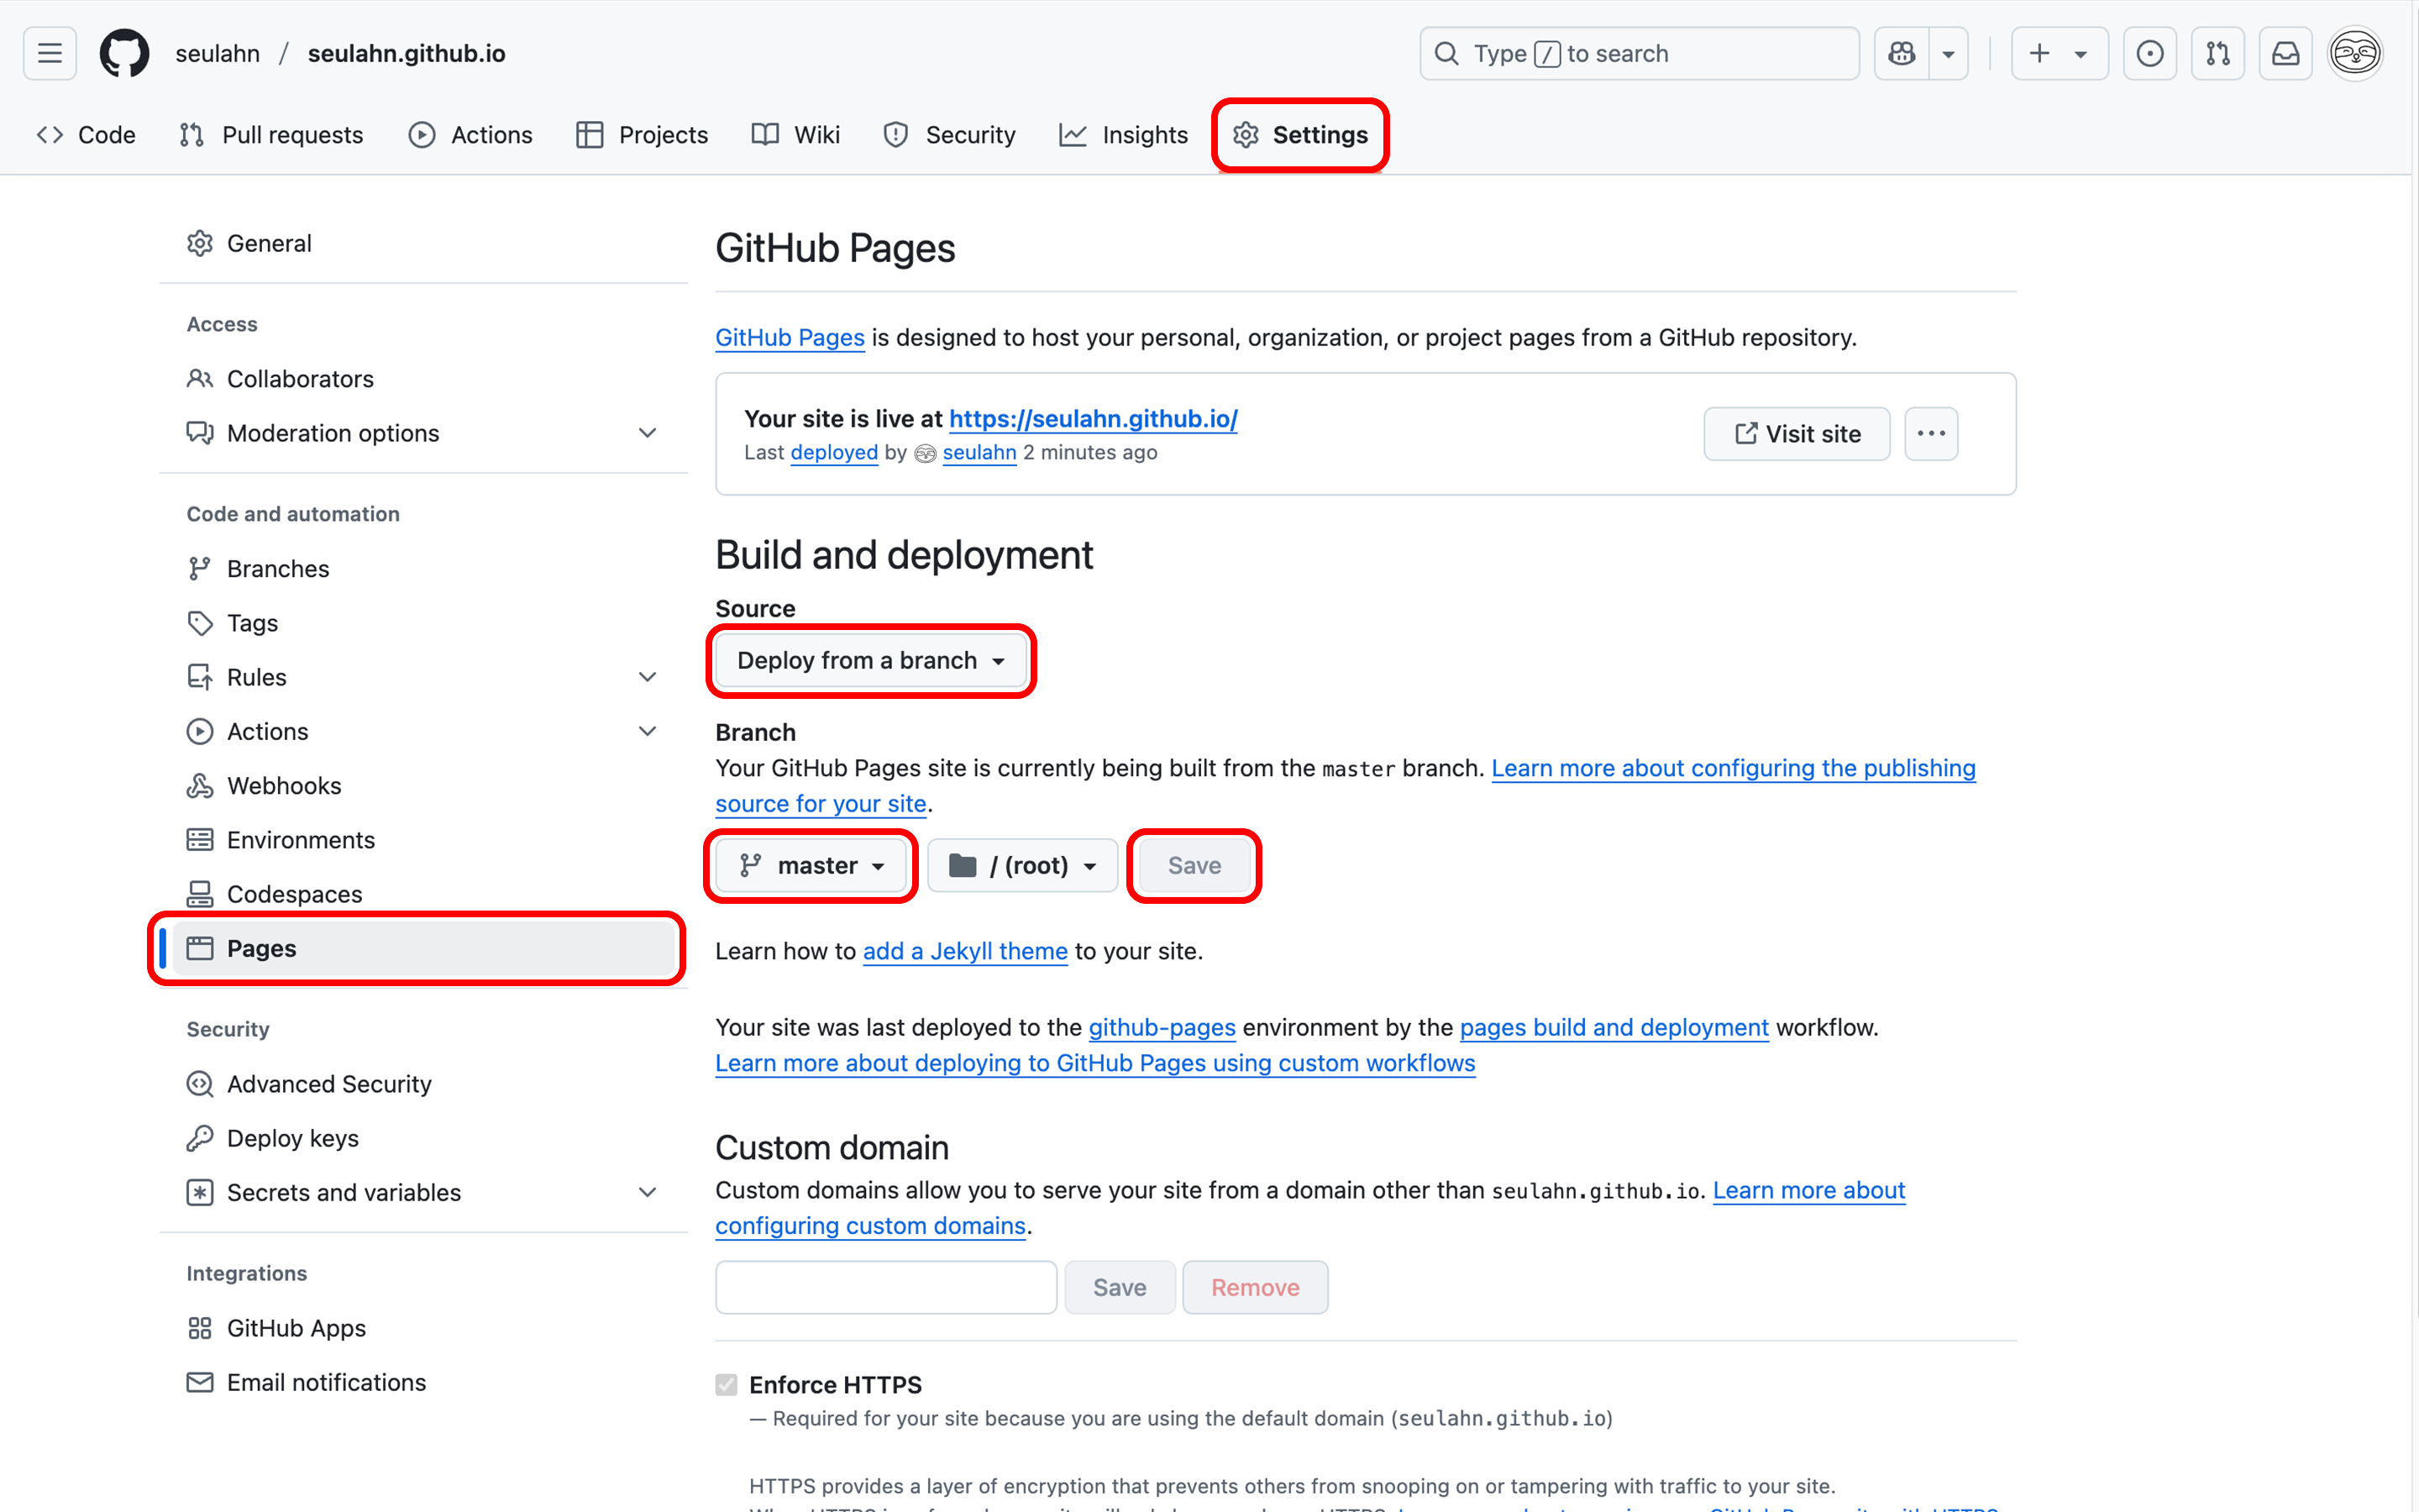Click the seulahn.github.io repository name
This screenshot has width=2419, height=1512.
pyautogui.click(x=406, y=53)
